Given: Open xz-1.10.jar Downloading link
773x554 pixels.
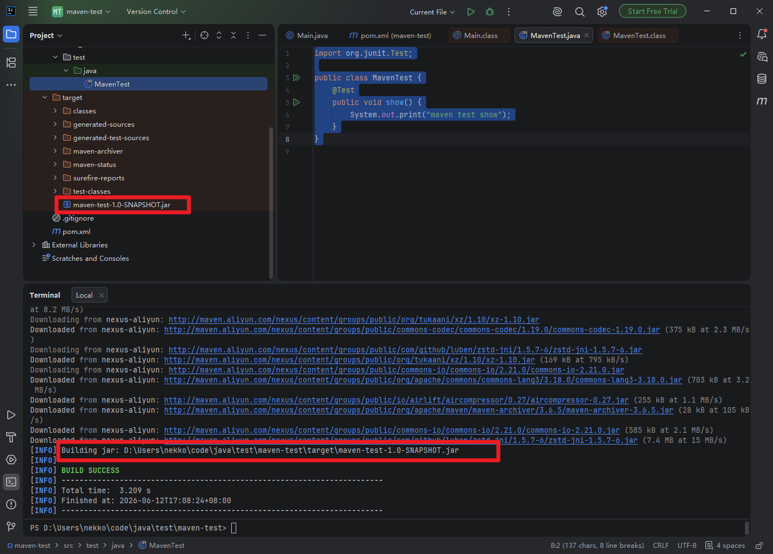Looking at the screenshot, I should point(354,320).
